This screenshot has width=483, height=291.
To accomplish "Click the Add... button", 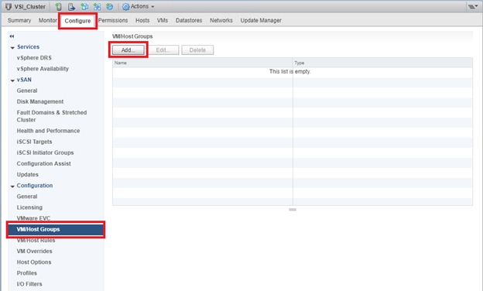I will pos(128,50).
